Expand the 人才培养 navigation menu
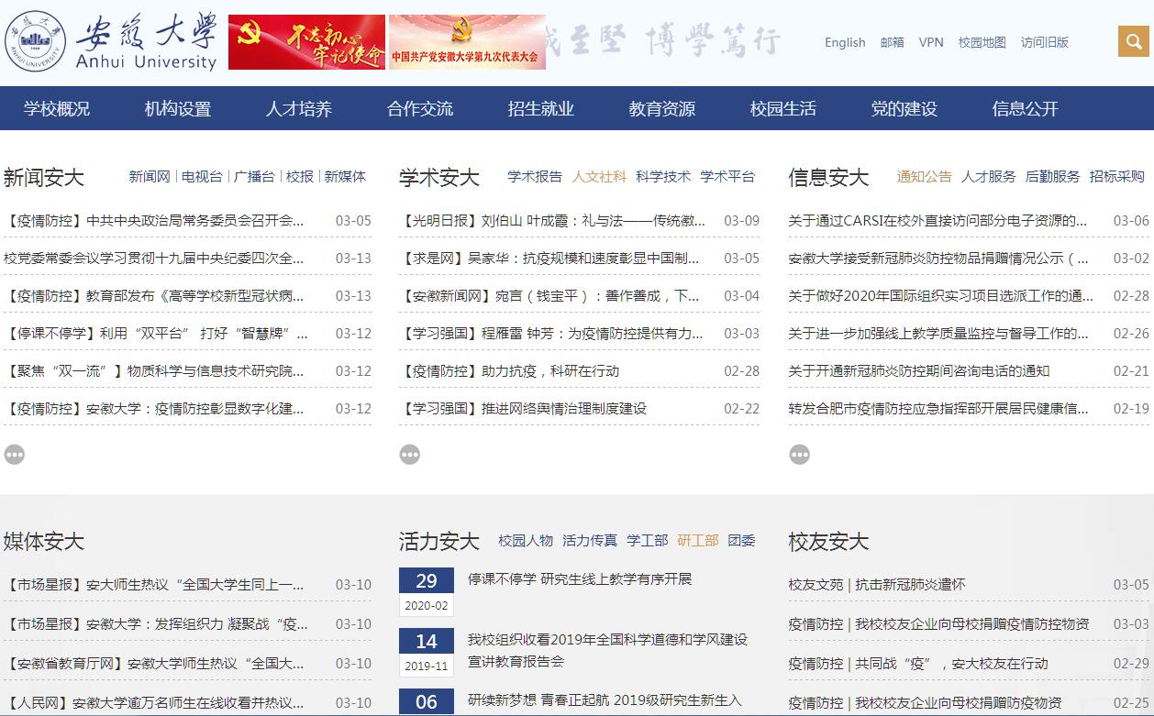The width and height of the screenshot is (1154, 716). click(x=299, y=109)
